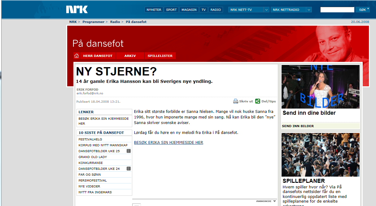Open the Sport menu item
376x206 pixels.
coord(171,10)
